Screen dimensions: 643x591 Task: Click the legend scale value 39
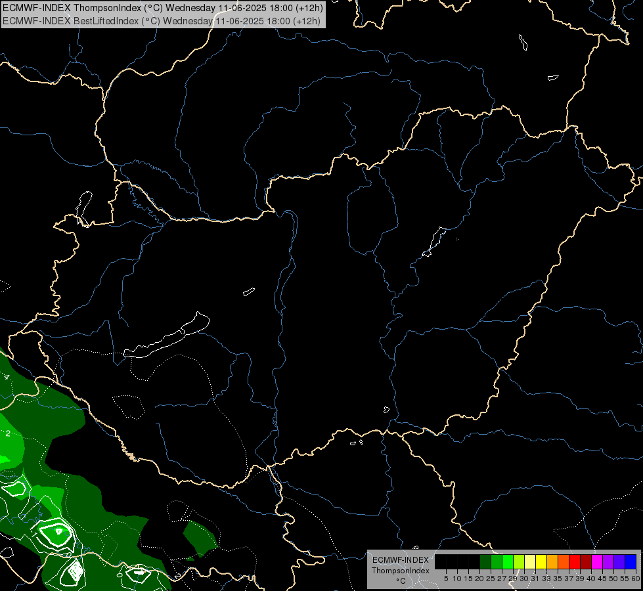tap(580, 579)
